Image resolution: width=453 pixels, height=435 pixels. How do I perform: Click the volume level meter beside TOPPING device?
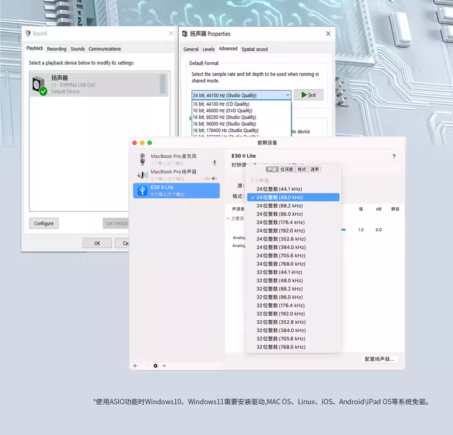[162, 85]
